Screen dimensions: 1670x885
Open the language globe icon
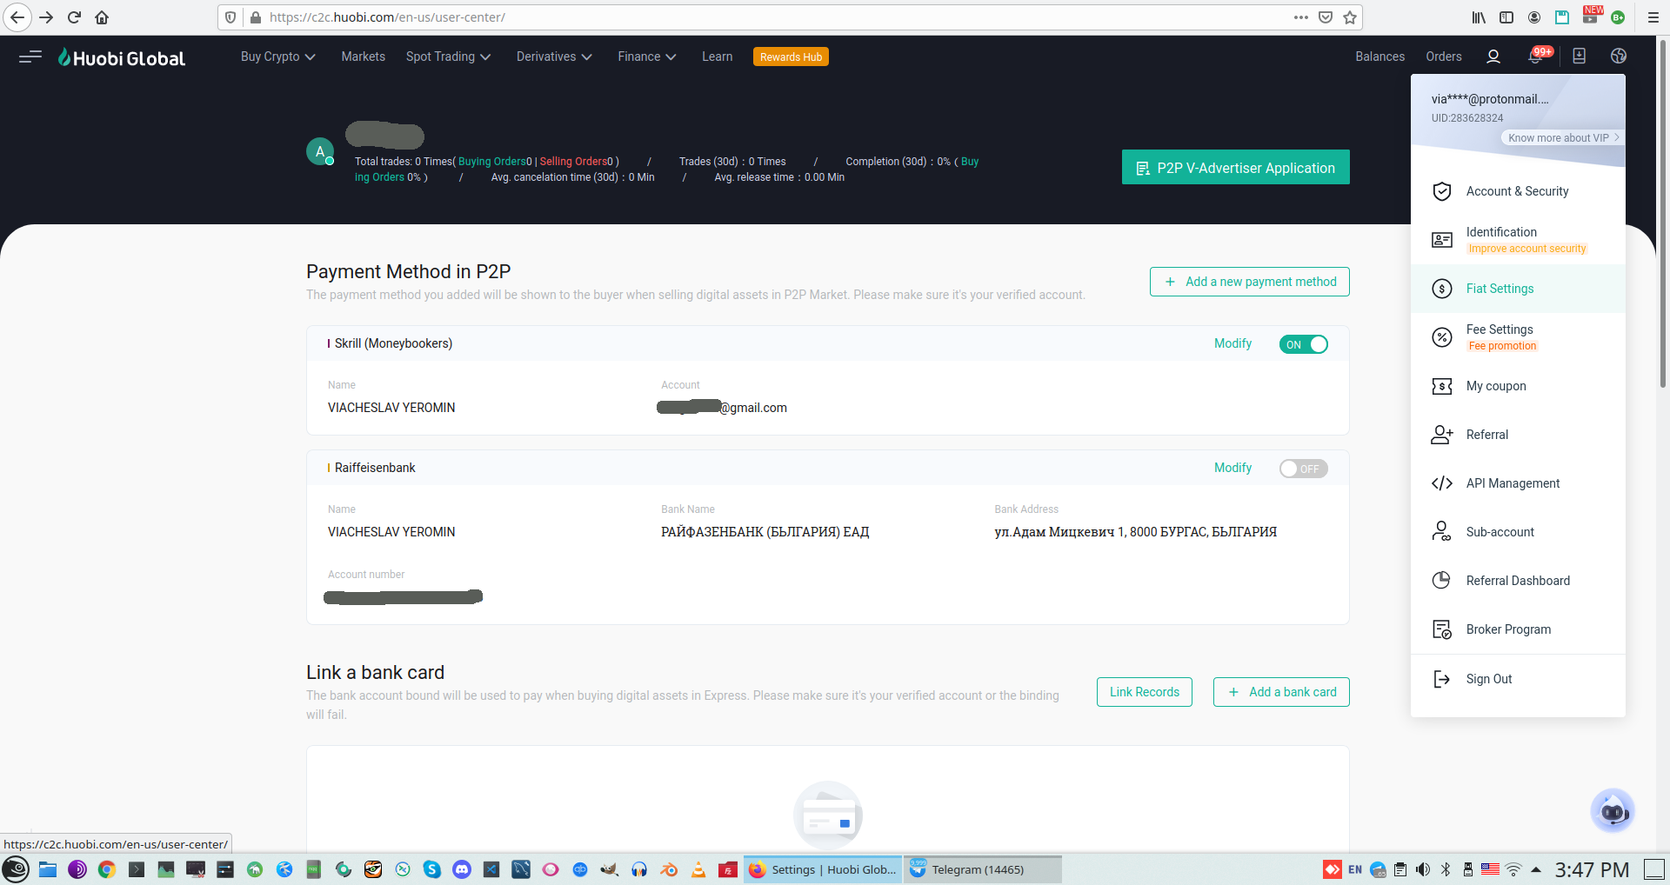pos(1619,57)
